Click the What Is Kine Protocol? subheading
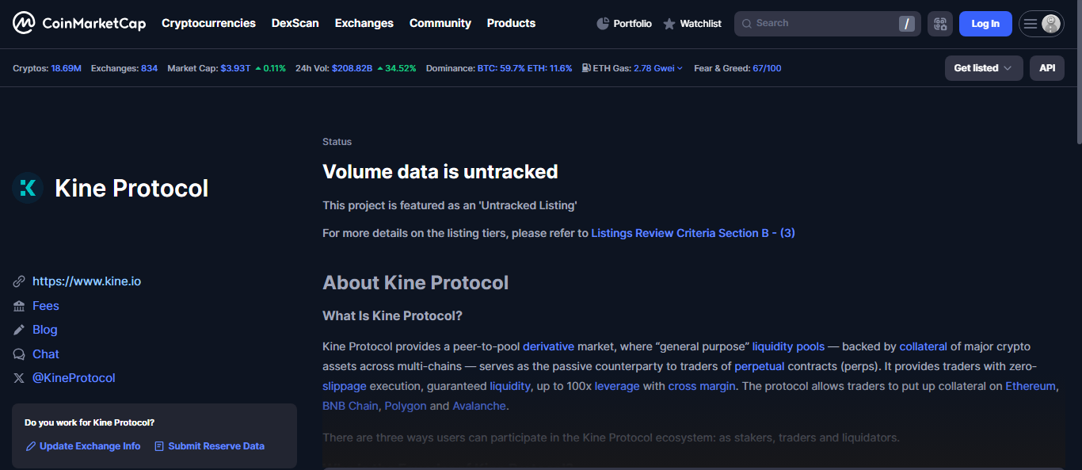 (392, 316)
